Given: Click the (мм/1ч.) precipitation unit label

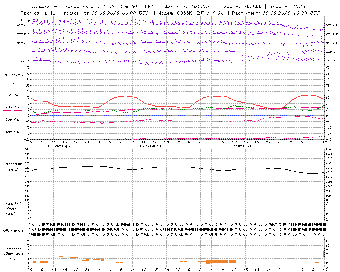Looking at the screenshot, I should click(14, 214).
